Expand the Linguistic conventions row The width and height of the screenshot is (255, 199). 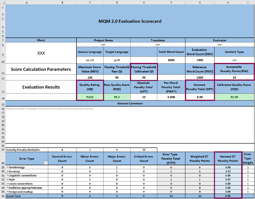coord(7,175)
